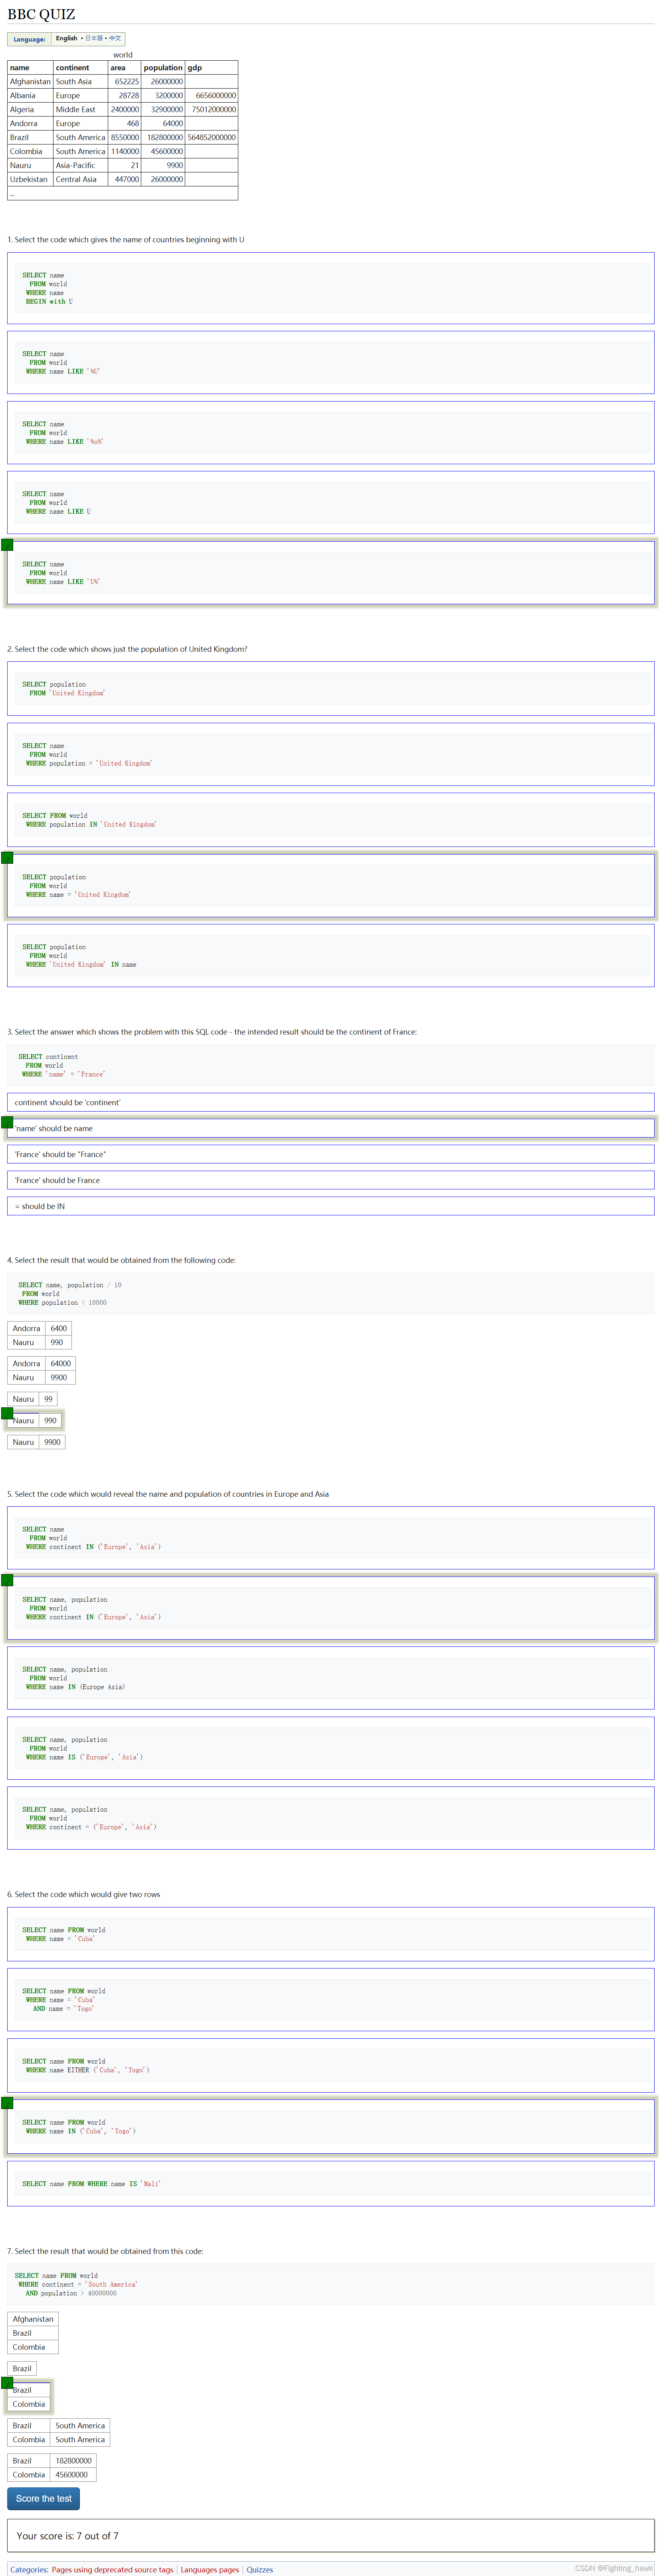Select option = should be IN
This screenshot has height=2576, width=659.
330,1206
